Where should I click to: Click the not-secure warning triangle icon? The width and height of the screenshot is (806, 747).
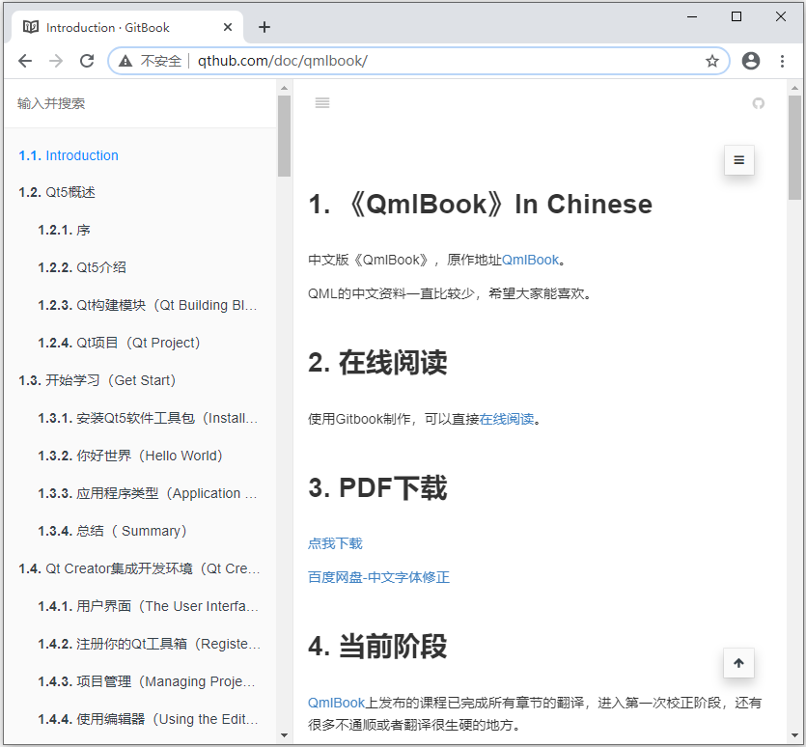point(125,61)
